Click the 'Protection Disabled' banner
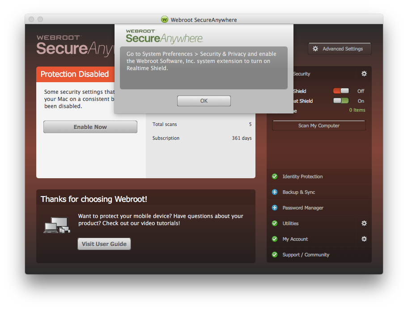Screen dimensions: 408x310 [x=75, y=74]
